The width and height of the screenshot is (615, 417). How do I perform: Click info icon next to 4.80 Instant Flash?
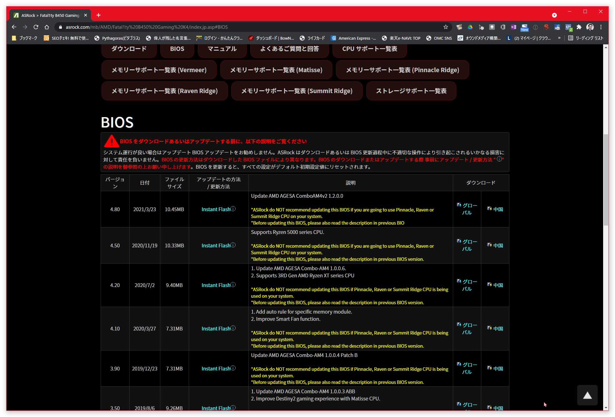pyautogui.click(x=233, y=209)
